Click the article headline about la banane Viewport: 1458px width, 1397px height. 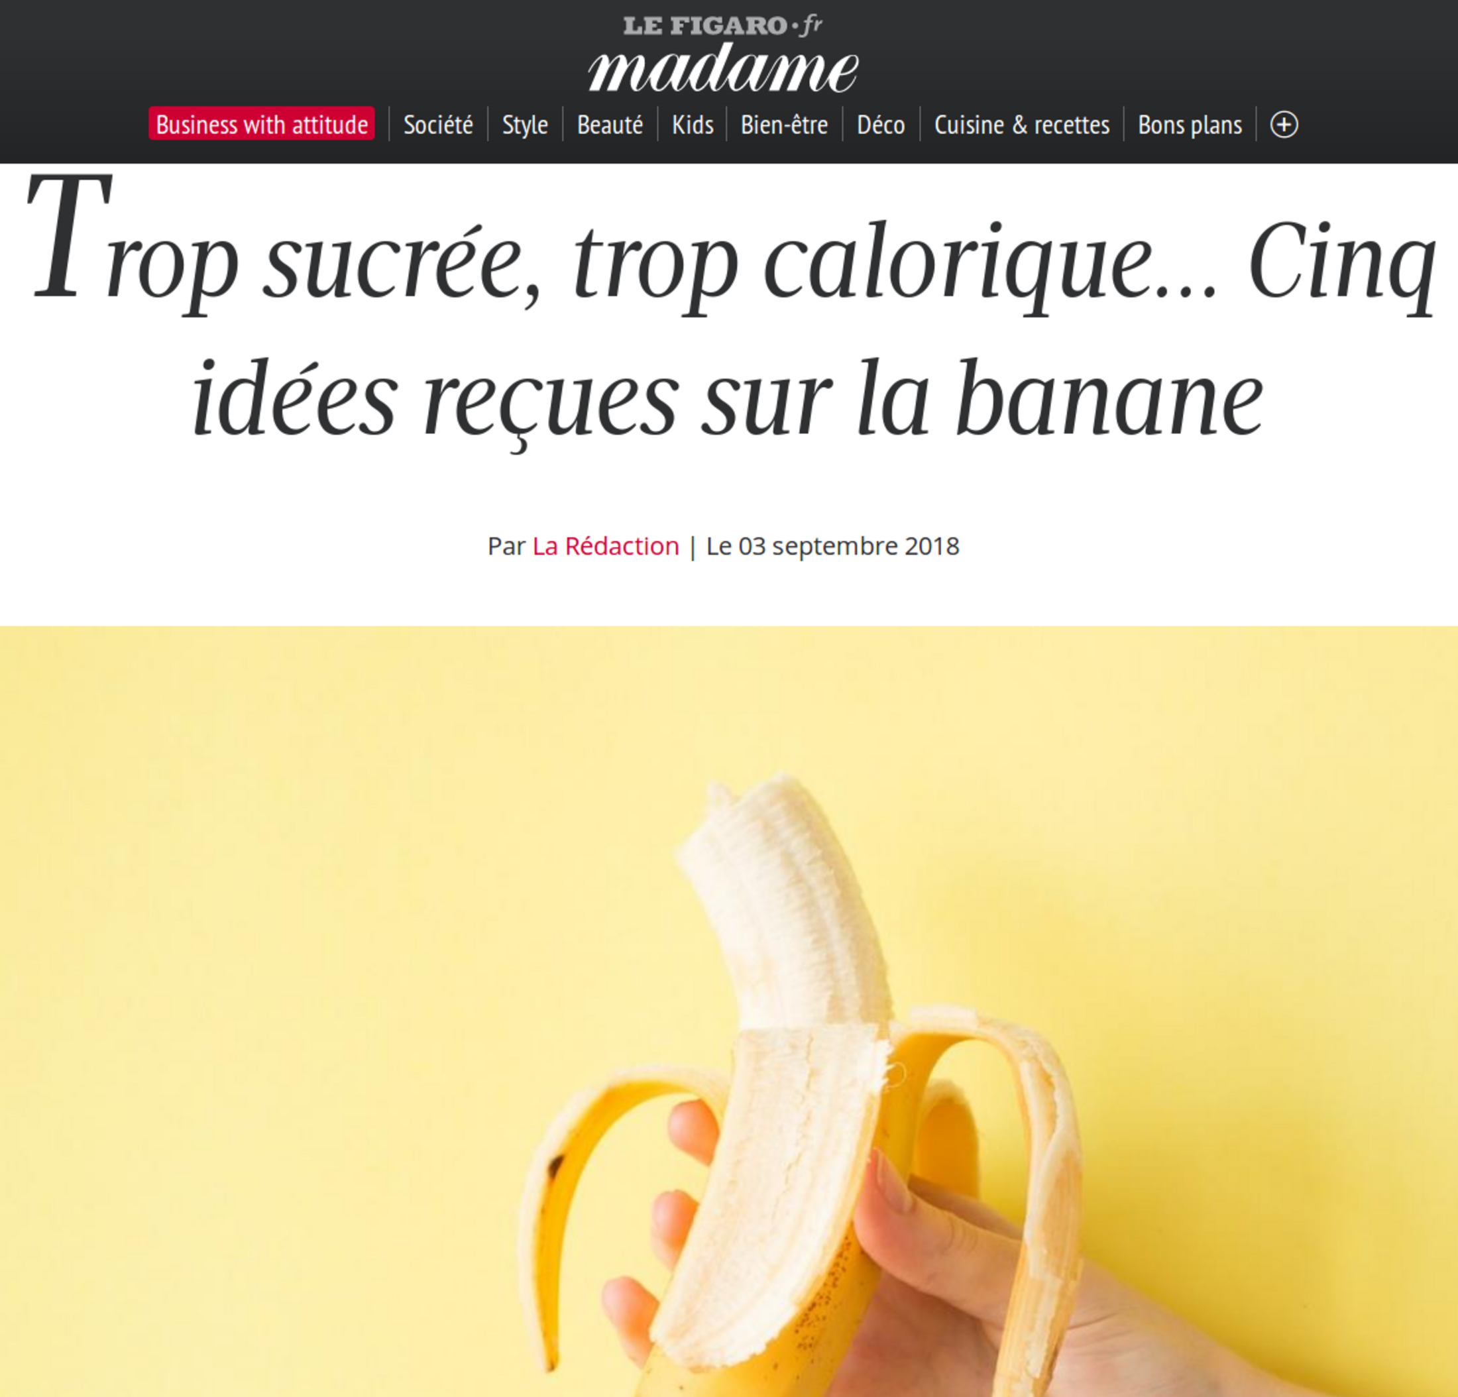[x=729, y=312]
